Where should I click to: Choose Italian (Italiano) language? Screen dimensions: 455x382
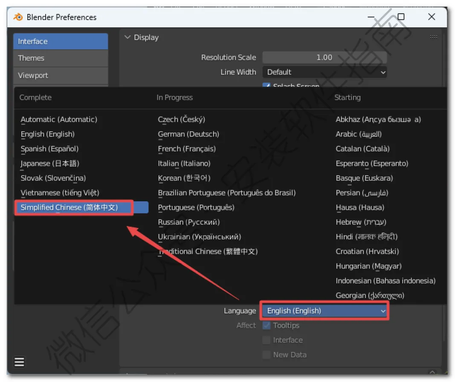(x=184, y=164)
